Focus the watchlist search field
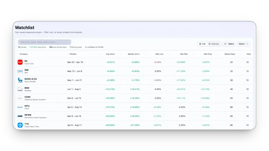 coord(45,42)
